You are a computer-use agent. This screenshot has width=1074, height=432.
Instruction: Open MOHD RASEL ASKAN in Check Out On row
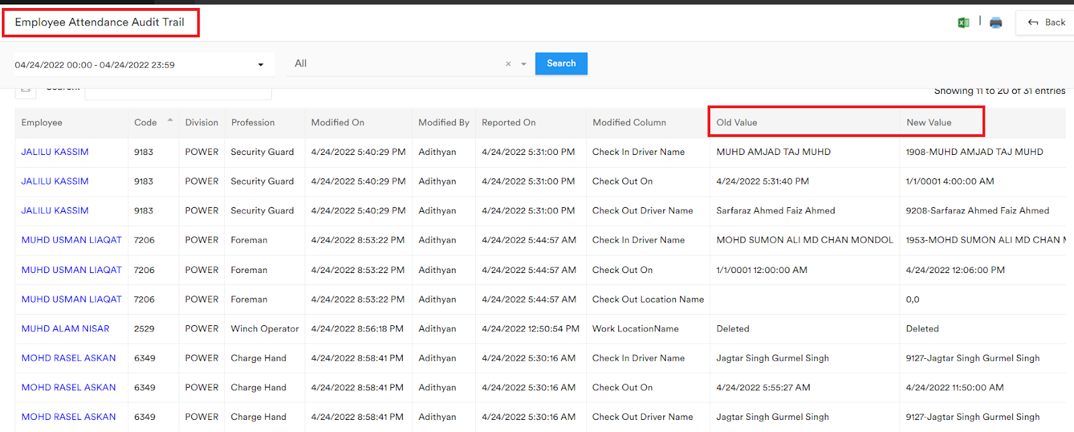[68, 388]
